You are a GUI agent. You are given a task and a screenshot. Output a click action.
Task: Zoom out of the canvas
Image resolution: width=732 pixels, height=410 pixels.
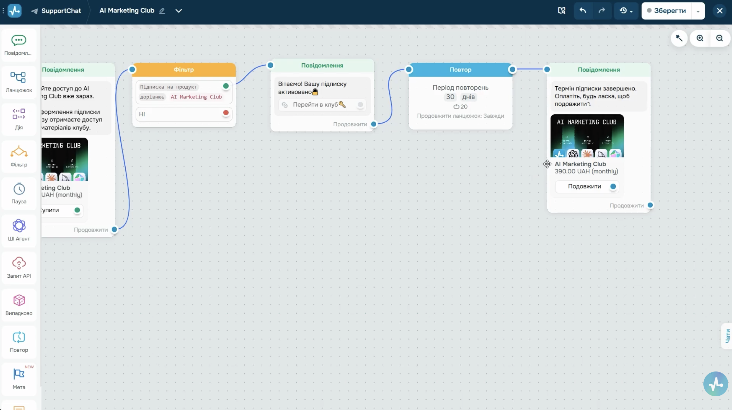(720, 38)
